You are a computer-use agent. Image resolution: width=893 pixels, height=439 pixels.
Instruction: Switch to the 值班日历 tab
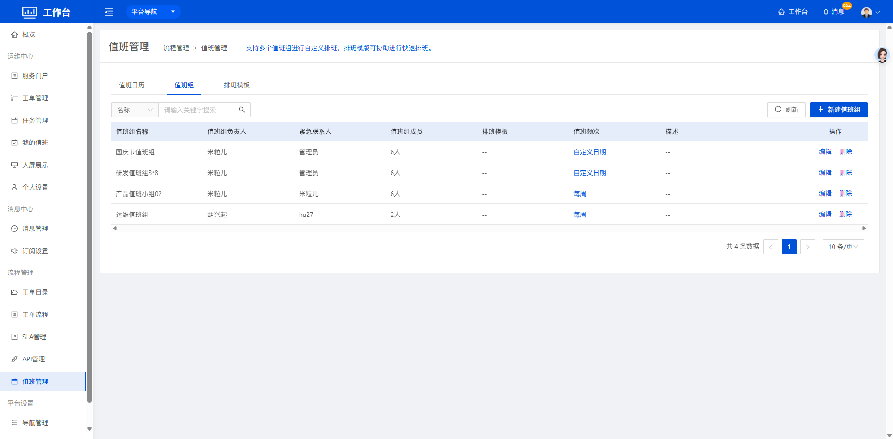tap(132, 85)
